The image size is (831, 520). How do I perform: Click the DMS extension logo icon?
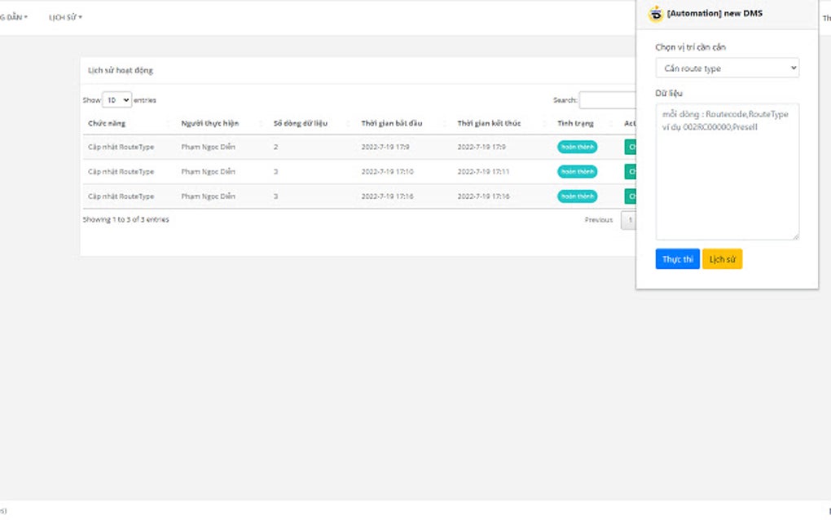(x=654, y=15)
